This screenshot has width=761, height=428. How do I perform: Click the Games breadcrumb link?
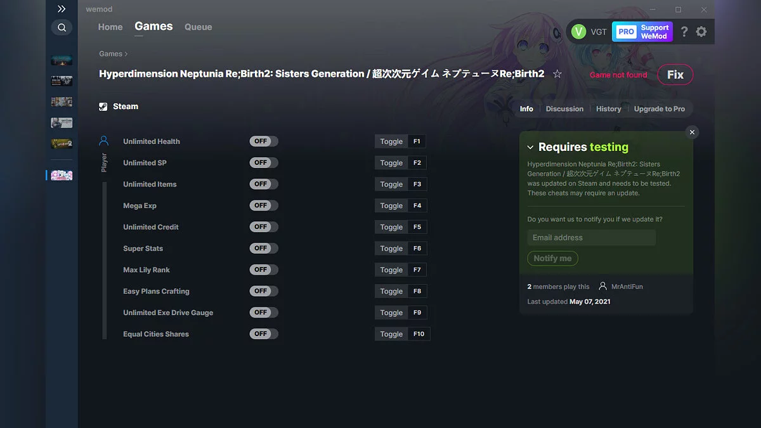[x=110, y=54]
